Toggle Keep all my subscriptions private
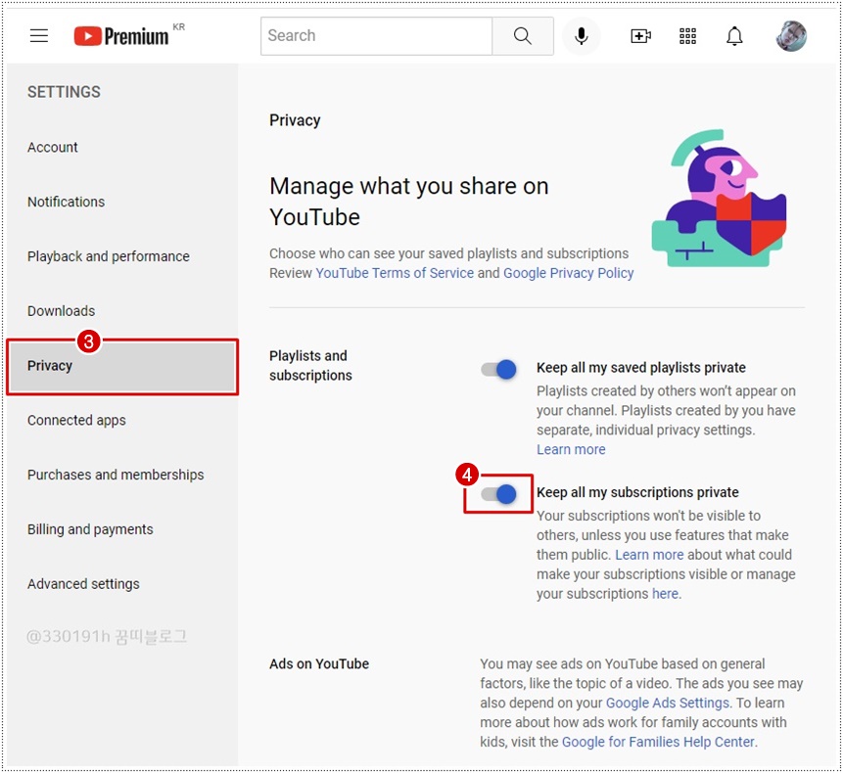This screenshot has width=843, height=773. pos(498,494)
